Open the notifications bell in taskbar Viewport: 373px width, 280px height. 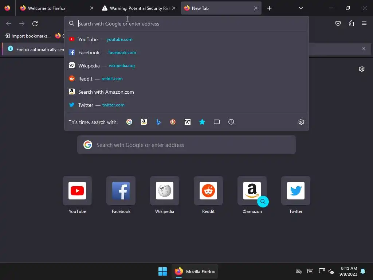click(363, 271)
